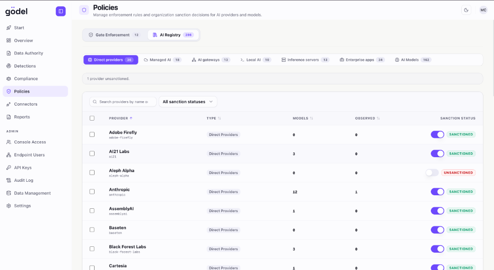494x270 pixels.
Task: Sort by Type column arrows
Action: point(220,118)
